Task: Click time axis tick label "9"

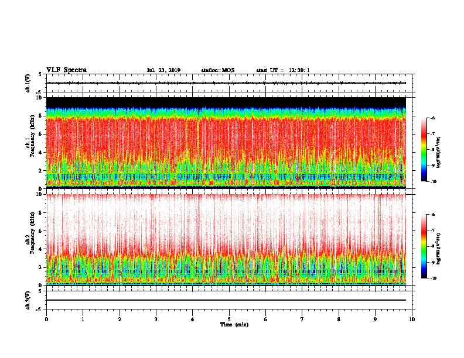Action: 375,319
